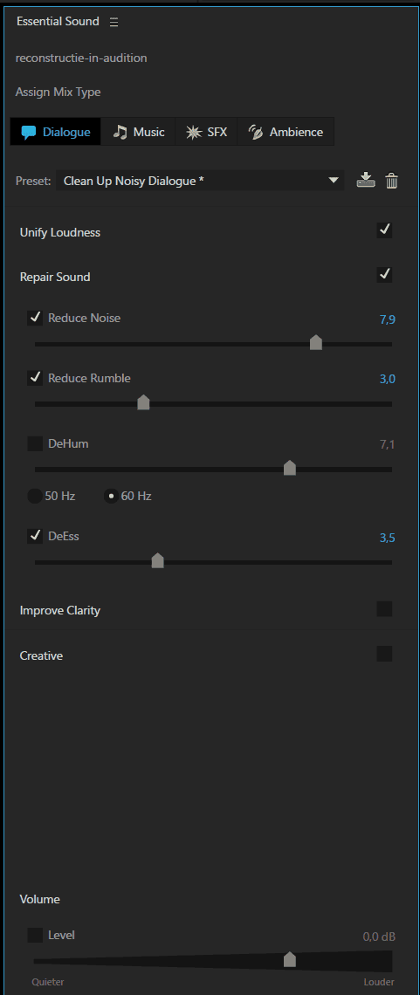The image size is (420, 995).
Task: Open the Preset dropdown list
Action: 200,181
